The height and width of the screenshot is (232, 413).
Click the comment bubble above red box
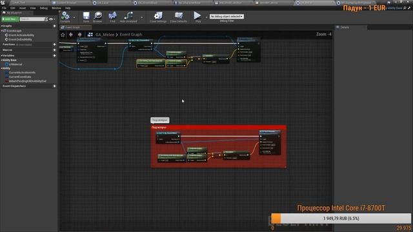[160, 121]
